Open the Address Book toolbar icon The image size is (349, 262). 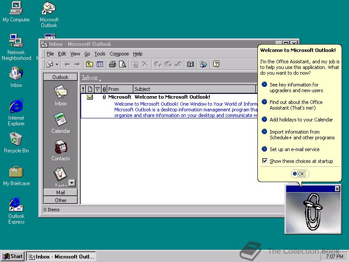[190, 64]
